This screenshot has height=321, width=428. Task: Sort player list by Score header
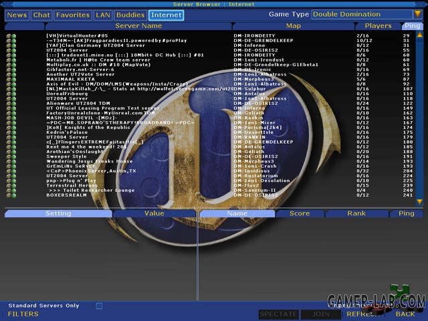(300, 213)
